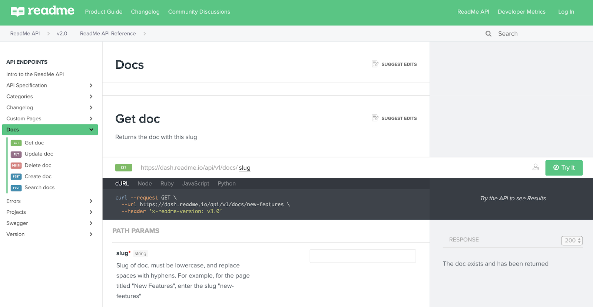Open ReadMe API in top navigation
The width and height of the screenshot is (593, 307).
click(x=473, y=12)
